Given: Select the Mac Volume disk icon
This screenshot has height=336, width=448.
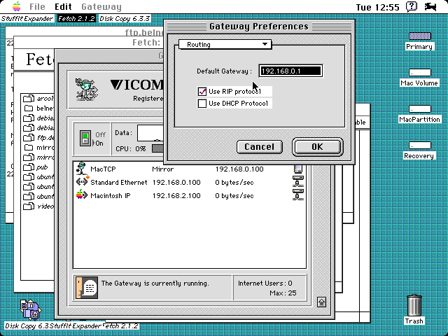Looking at the screenshot, I should [419, 72].
